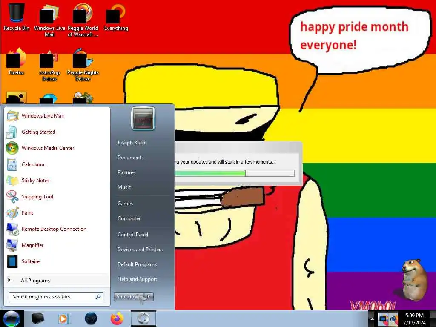
Task: Open the Everything desktop shortcut
Action: click(116, 17)
